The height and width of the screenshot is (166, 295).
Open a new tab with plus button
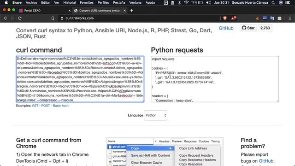click(x=131, y=11)
